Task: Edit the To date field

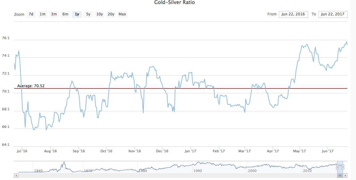Action: click(333, 14)
